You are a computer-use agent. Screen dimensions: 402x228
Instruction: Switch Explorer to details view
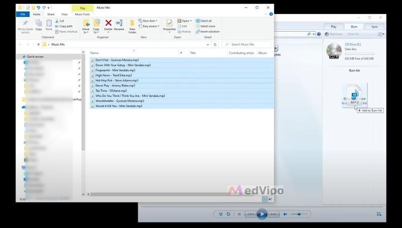tap(265, 199)
